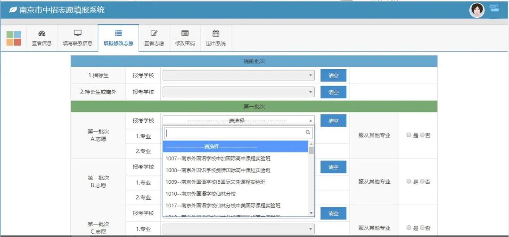Image resolution: width=509 pixels, height=237 pixels.
Task: Click the 1.指标生 row label
Action: coord(99,75)
